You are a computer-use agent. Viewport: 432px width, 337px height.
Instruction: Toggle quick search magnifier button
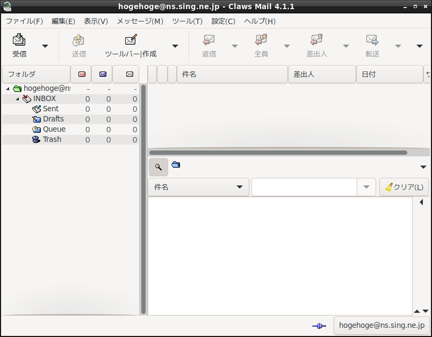159,167
